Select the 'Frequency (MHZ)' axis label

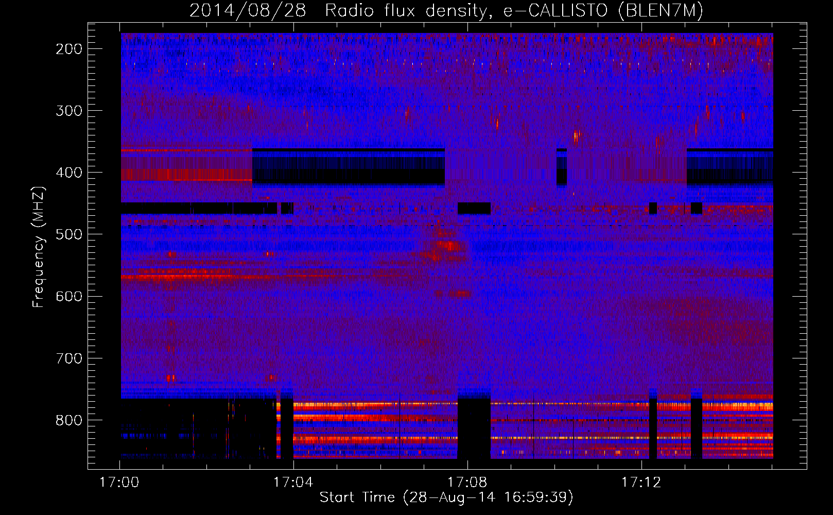pyautogui.click(x=39, y=247)
